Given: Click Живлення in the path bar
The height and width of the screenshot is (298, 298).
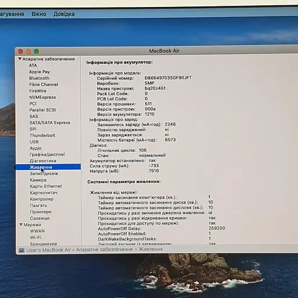Looking at the screenshot, I should (151, 249).
